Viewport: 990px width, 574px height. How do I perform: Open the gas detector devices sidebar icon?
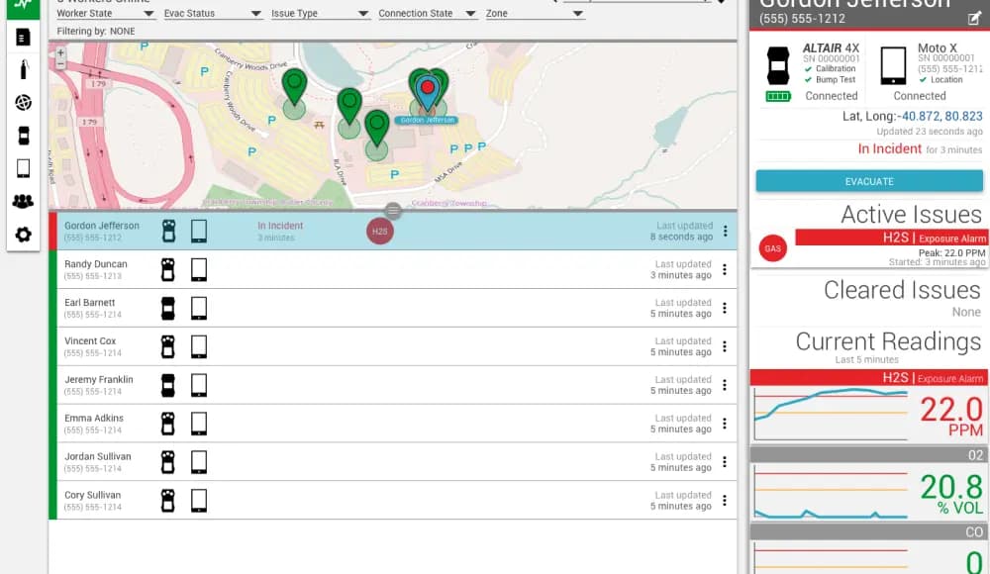[22, 136]
